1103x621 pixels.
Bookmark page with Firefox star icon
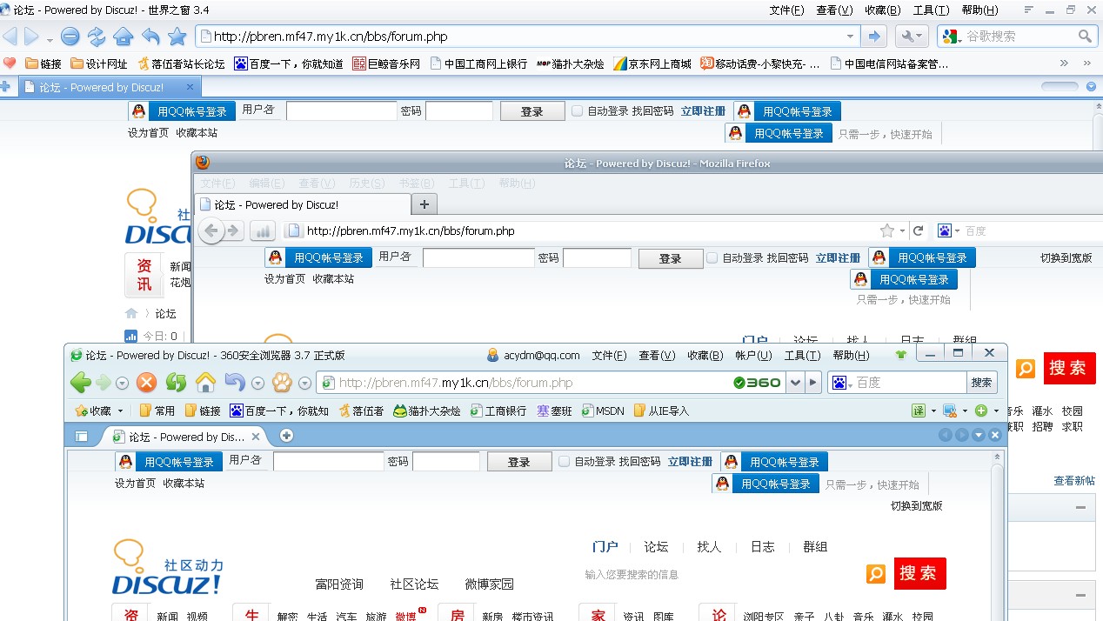tap(887, 230)
